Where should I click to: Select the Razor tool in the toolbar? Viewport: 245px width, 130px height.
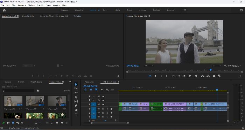(76, 97)
